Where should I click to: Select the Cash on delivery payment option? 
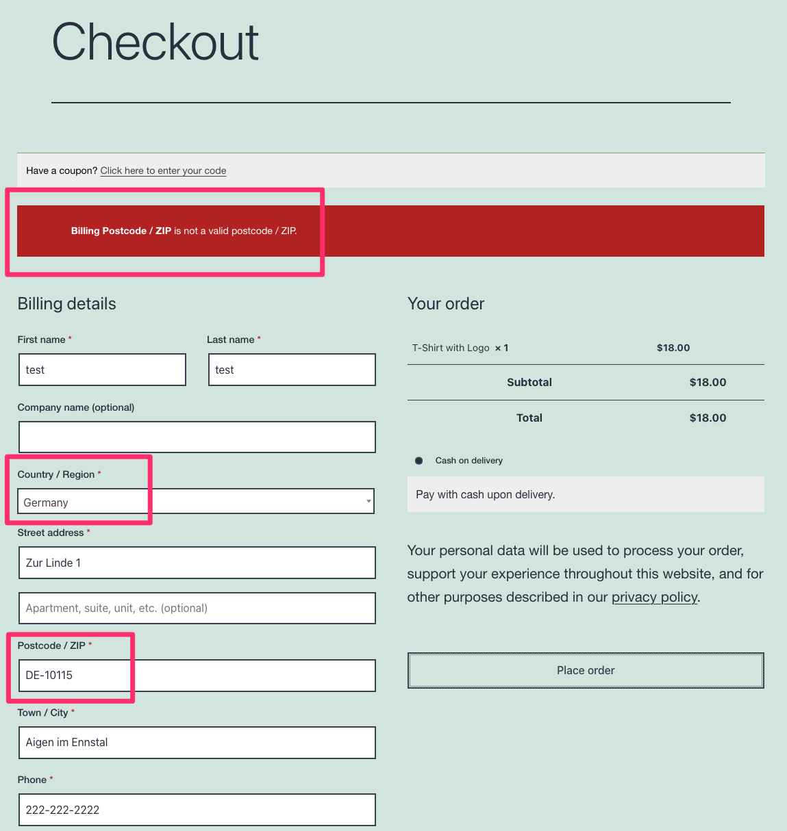tap(419, 461)
